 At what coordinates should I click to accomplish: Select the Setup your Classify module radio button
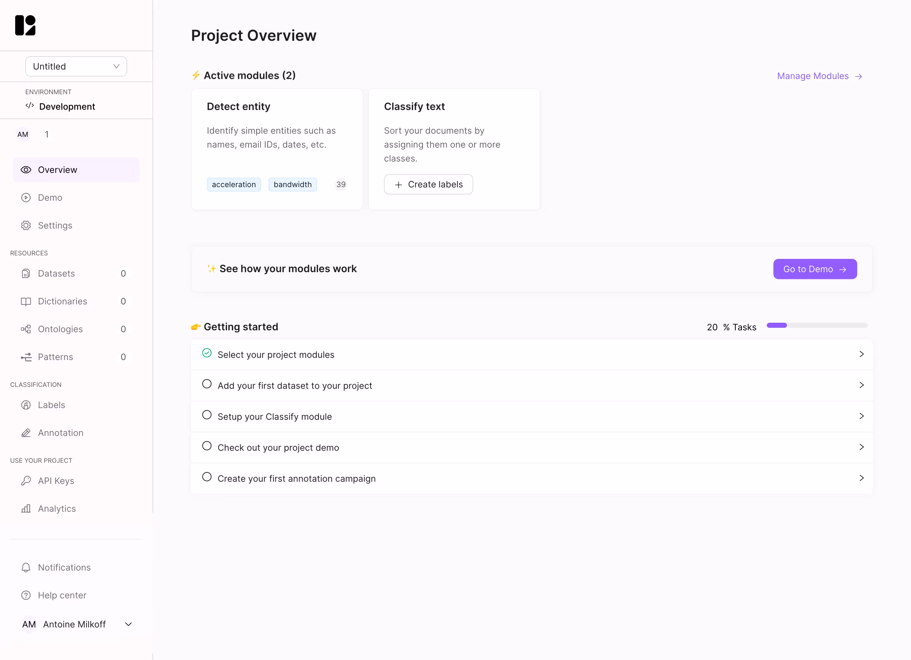[x=207, y=415]
